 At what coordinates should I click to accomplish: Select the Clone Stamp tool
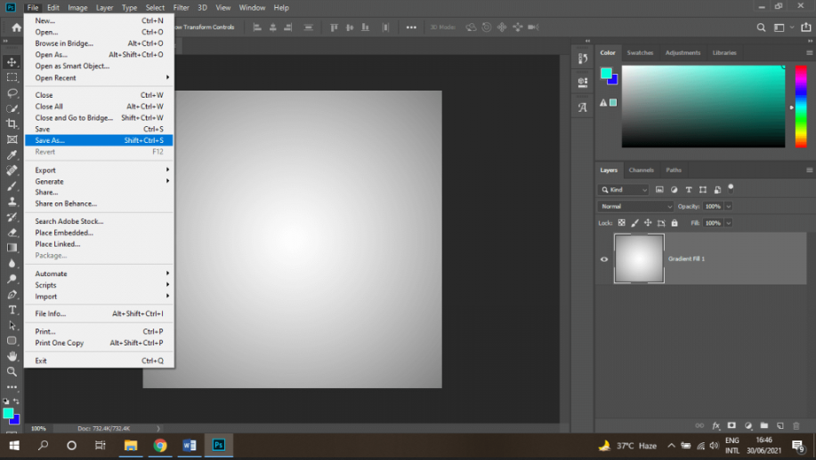12,202
